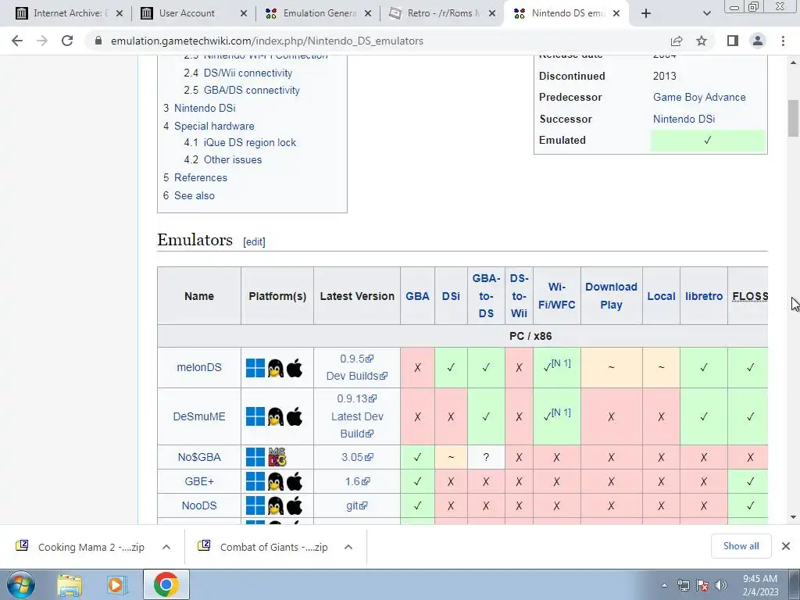800x600 pixels.
Task: Expand the Cooking Mama 2 download options
Action: coord(166,547)
